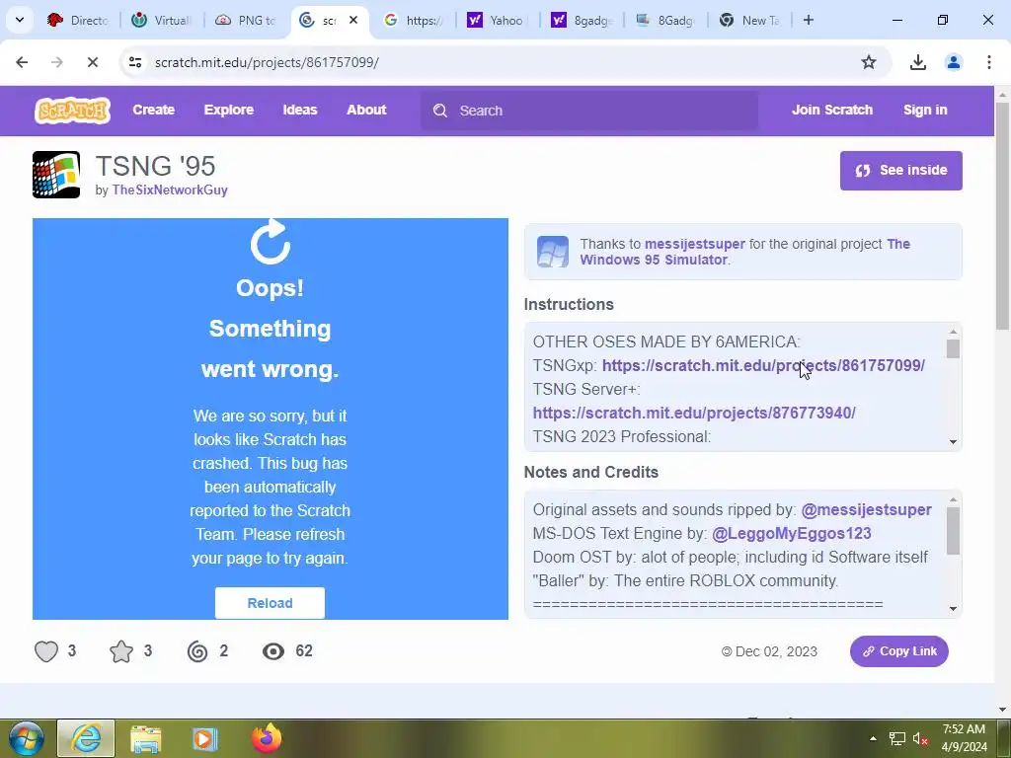This screenshot has width=1011, height=758.
Task: Open Windows Explorer folder in taskbar
Action: pos(146,738)
